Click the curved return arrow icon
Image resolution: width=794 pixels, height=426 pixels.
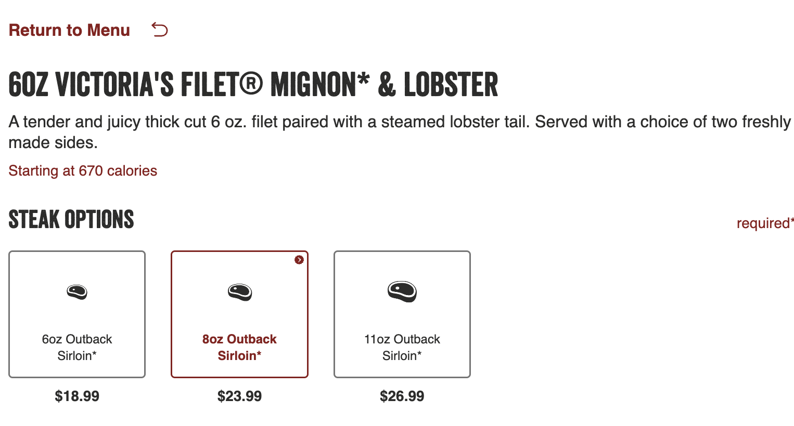pyautogui.click(x=160, y=30)
